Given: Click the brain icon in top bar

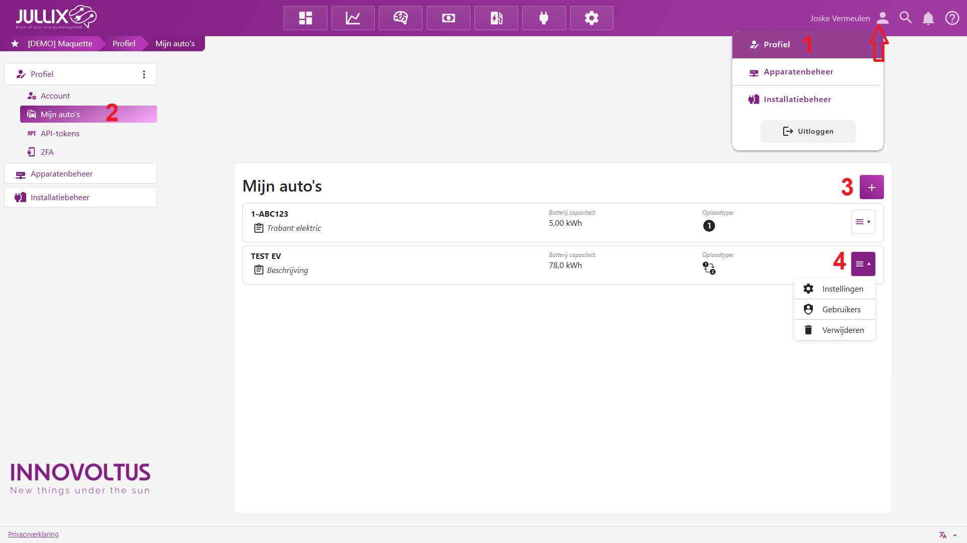Looking at the screenshot, I should pyautogui.click(x=400, y=18).
